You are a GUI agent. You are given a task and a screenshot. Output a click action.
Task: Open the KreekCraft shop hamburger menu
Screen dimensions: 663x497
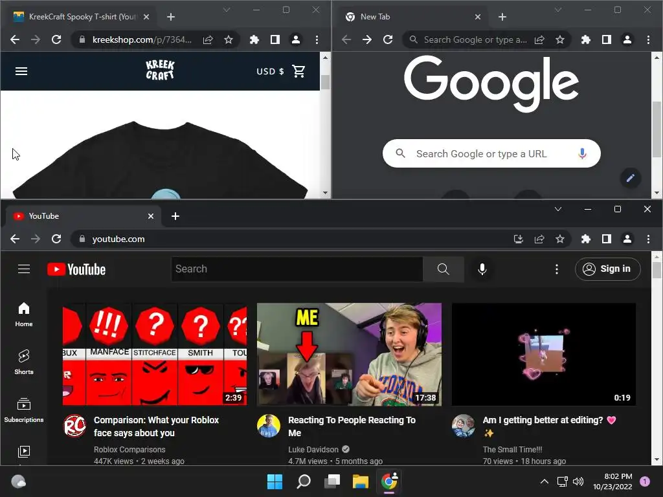pyautogui.click(x=21, y=71)
